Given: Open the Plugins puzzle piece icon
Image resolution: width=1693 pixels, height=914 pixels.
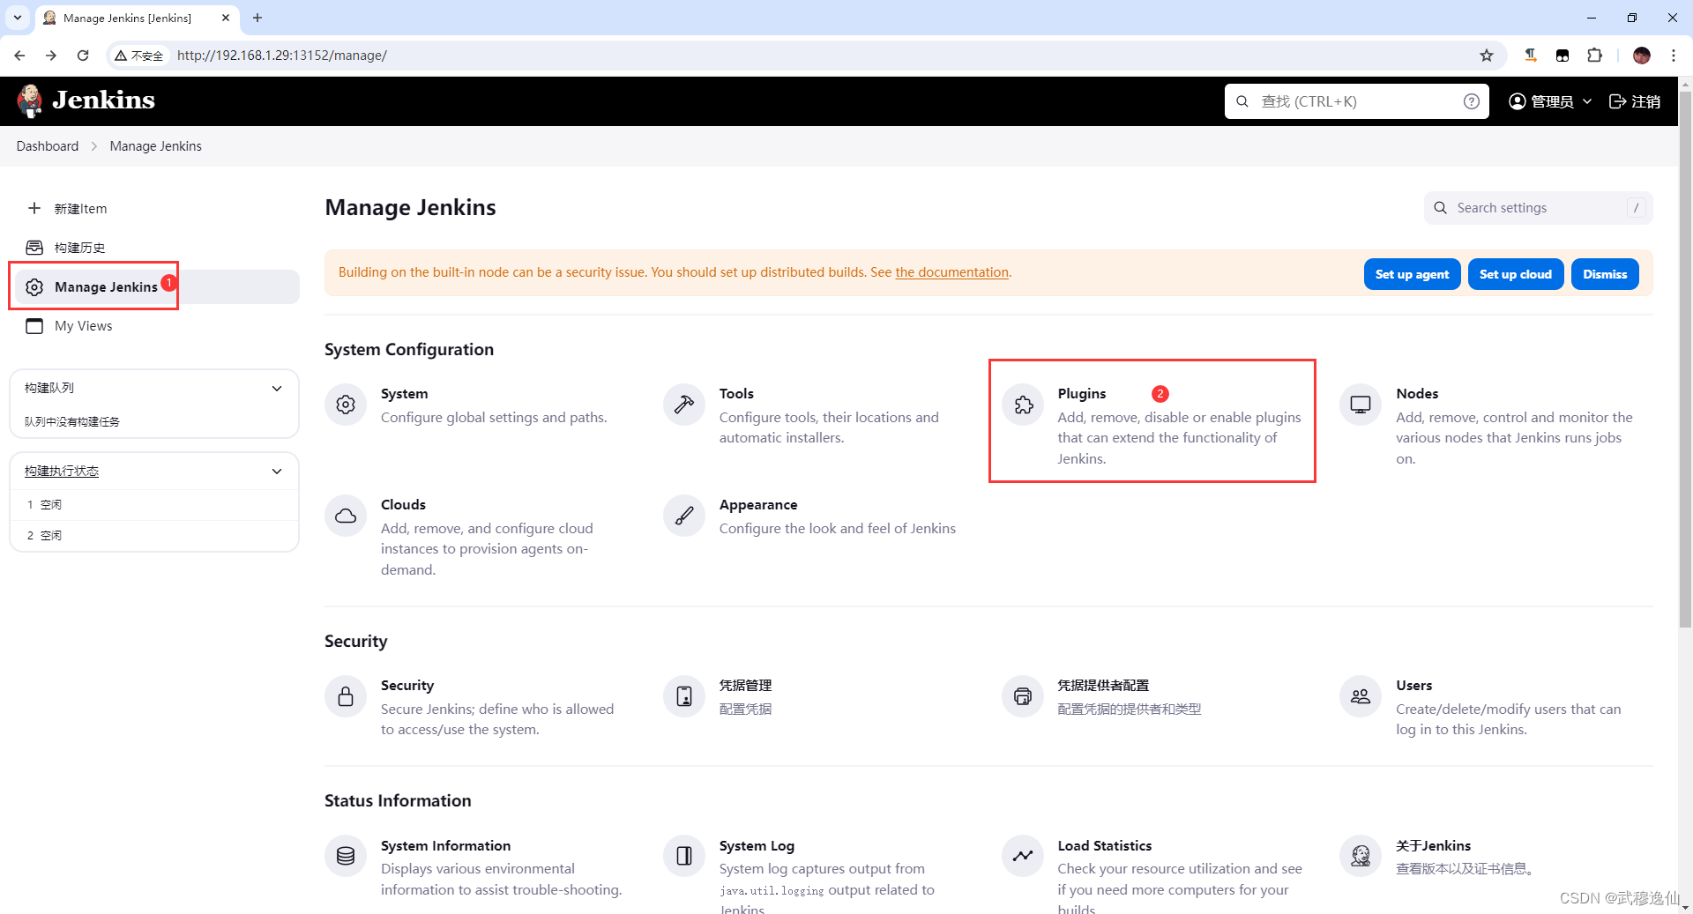Looking at the screenshot, I should click(1023, 405).
